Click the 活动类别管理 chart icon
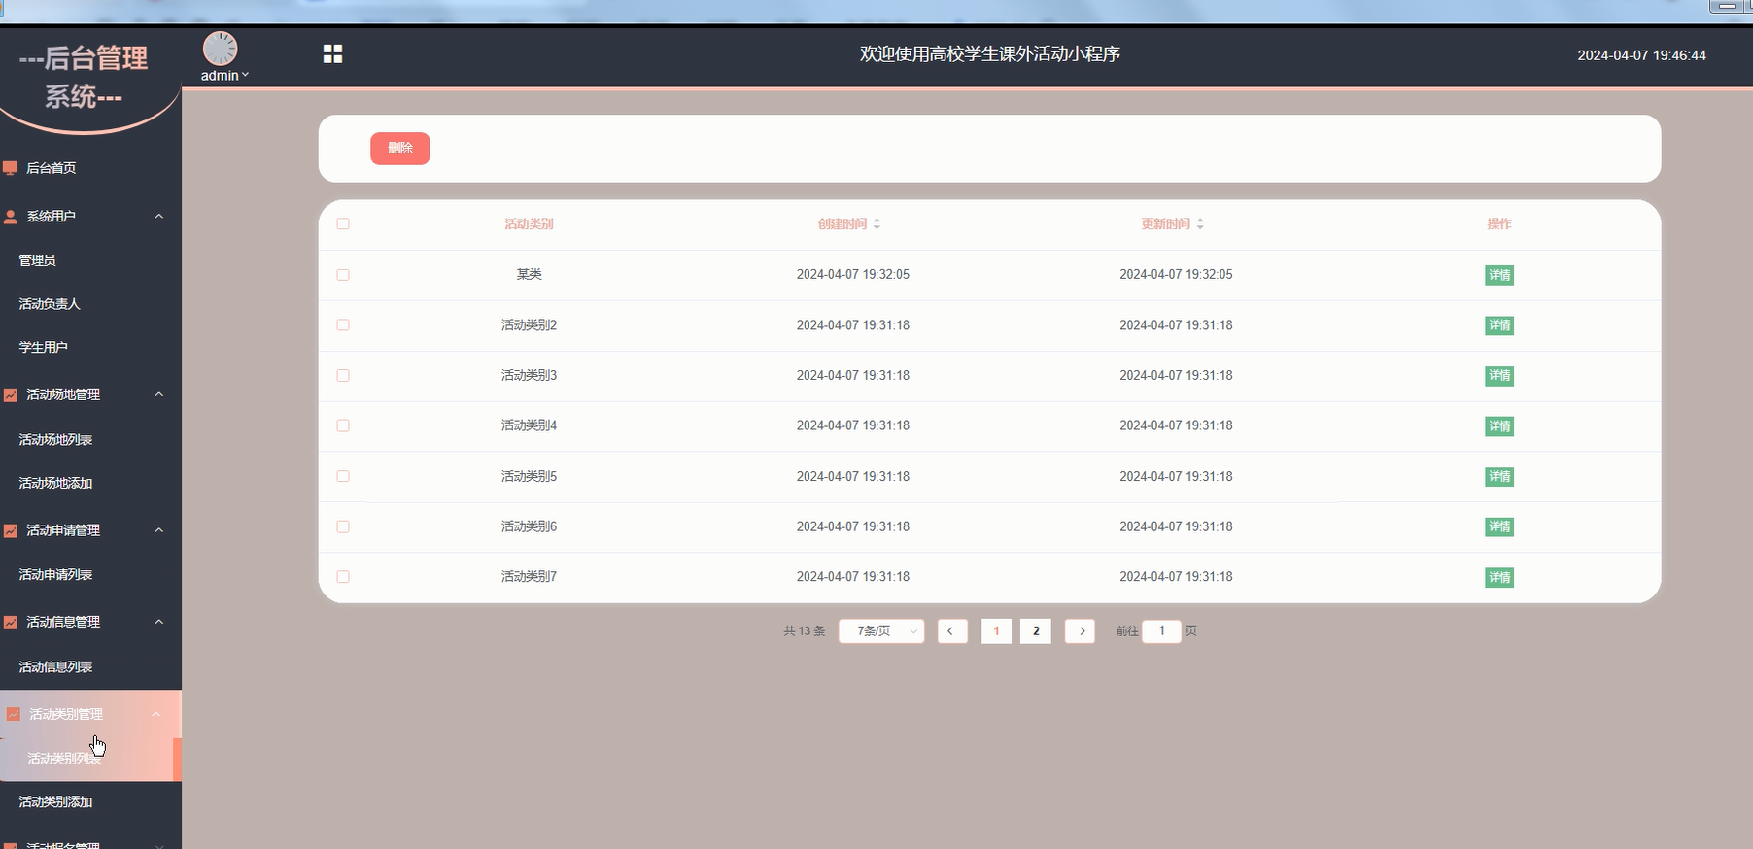The image size is (1753, 849). click(x=14, y=715)
